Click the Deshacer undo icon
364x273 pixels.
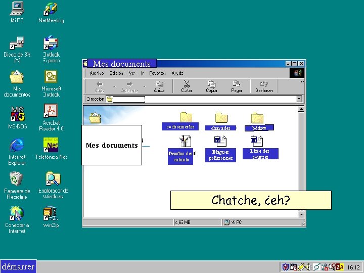coord(264,86)
